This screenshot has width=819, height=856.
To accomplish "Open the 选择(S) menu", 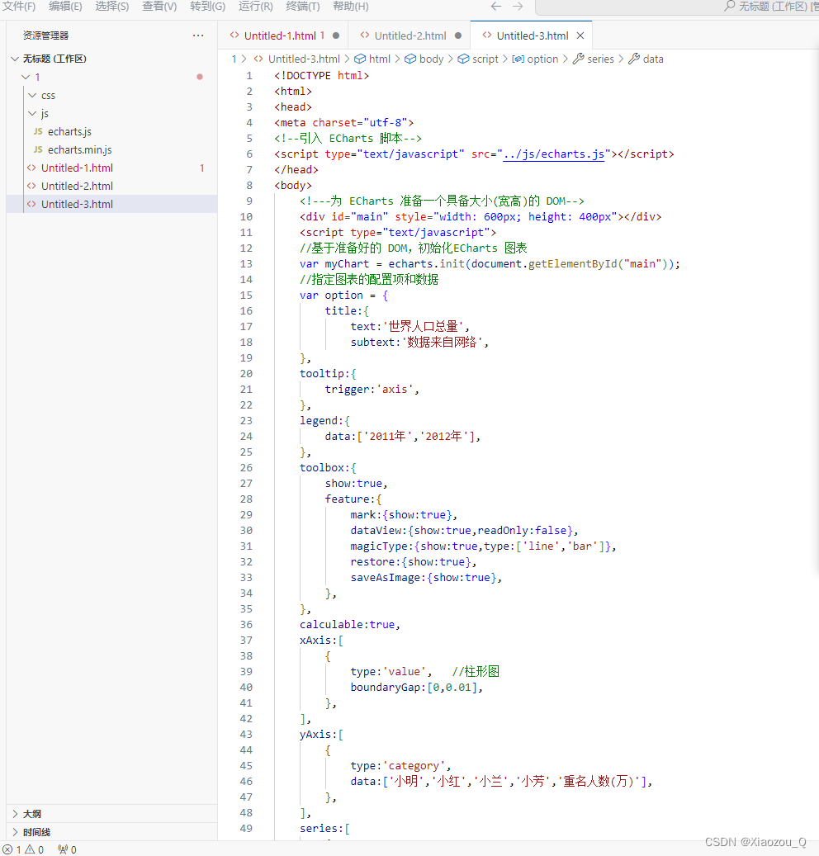I will (112, 7).
